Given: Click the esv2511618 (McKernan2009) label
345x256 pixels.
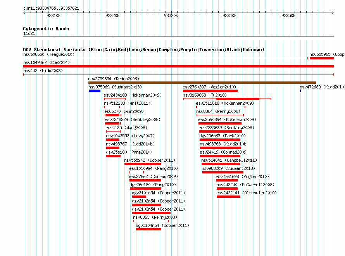Looking at the screenshot, I should tap(225, 103).
